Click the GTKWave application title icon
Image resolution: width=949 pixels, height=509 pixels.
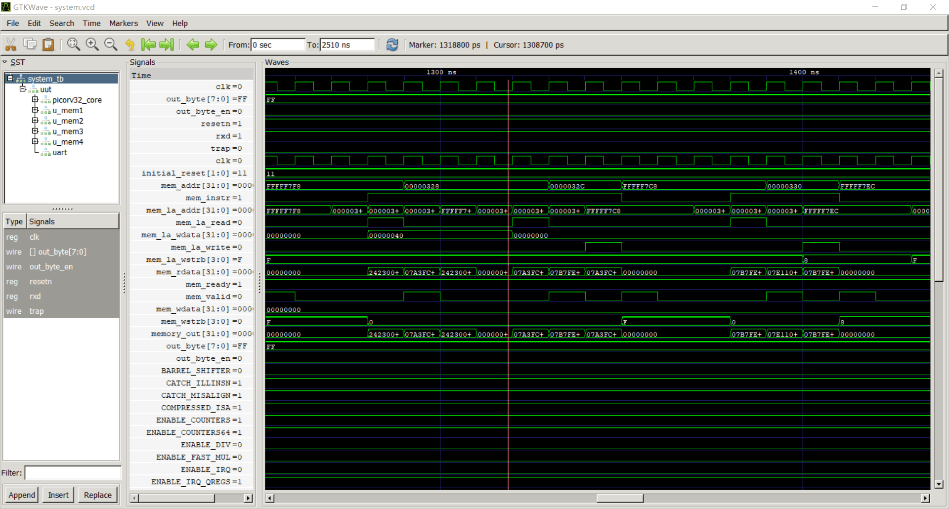click(6, 7)
